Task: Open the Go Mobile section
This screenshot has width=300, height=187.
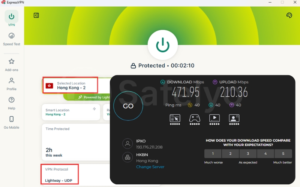Action: [x=12, y=122]
